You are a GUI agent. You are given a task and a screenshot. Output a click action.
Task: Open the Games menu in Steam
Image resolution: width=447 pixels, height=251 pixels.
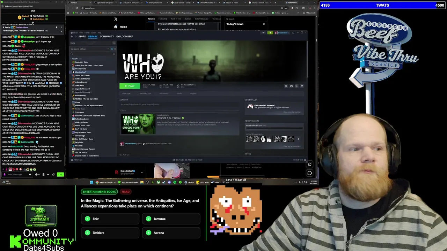click(x=94, y=33)
